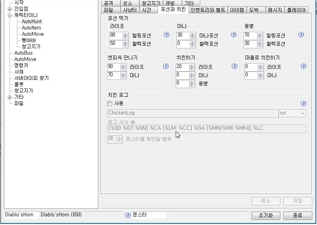Select AutoHunt under 캐릭터이니
Viewport: 317px width, 225px height.
pyautogui.click(x=32, y=22)
